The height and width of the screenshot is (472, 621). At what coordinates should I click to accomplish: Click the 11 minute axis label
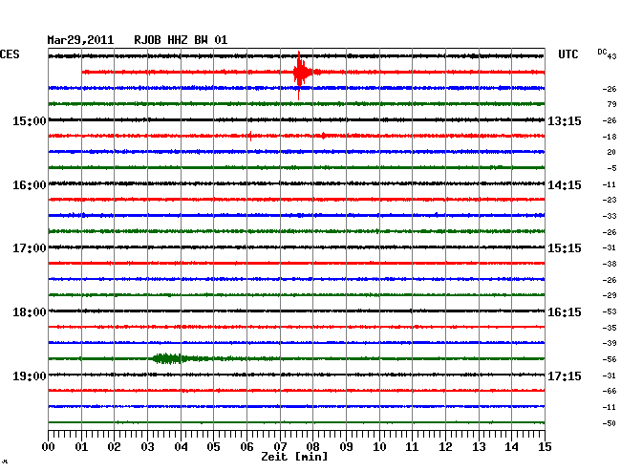(x=412, y=447)
